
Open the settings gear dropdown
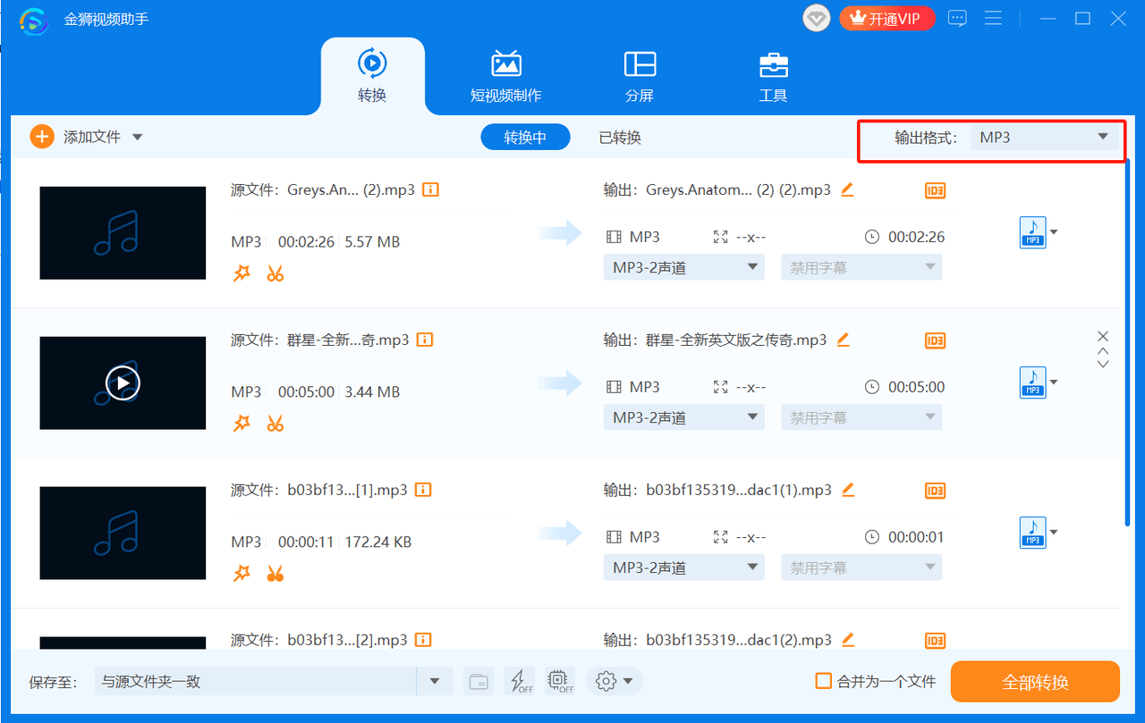point(614,682)
